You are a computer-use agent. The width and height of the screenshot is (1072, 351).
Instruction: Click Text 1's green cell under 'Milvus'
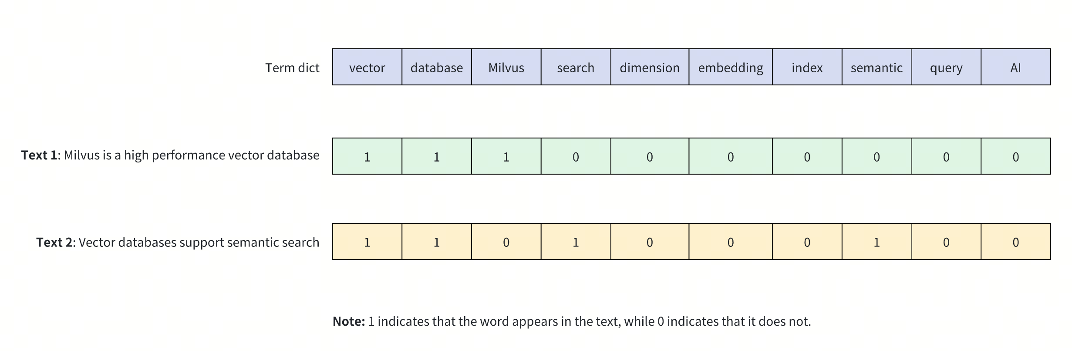point(506,157)
